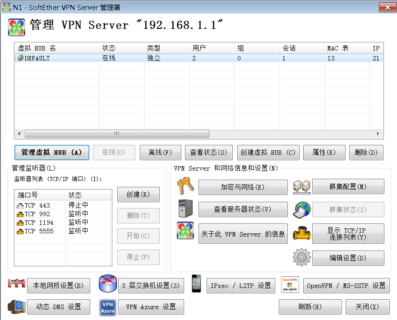
Task: Click the scrollbar left arrow
Action: [x=19, y=134]
